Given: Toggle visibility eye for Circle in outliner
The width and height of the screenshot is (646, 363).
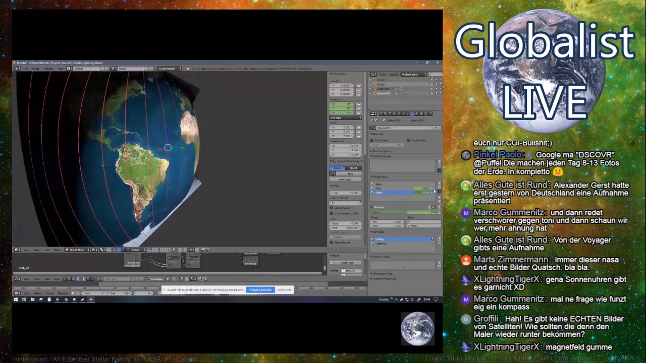Looking at the screenshot, I should [x=432, y=80].
